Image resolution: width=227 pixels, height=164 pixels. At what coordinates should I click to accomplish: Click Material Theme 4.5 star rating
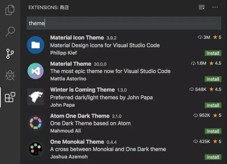click(x=215, y=63)
